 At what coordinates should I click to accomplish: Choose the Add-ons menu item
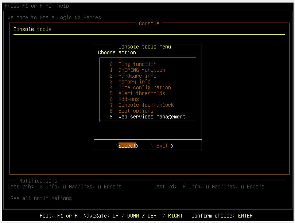point(124,99)
